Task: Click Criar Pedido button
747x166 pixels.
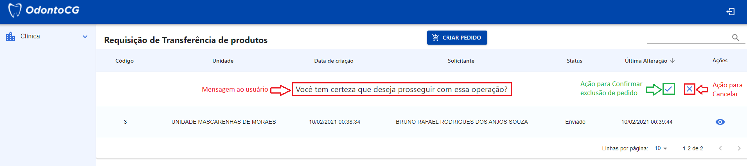Action: click(x=457, y=38)
